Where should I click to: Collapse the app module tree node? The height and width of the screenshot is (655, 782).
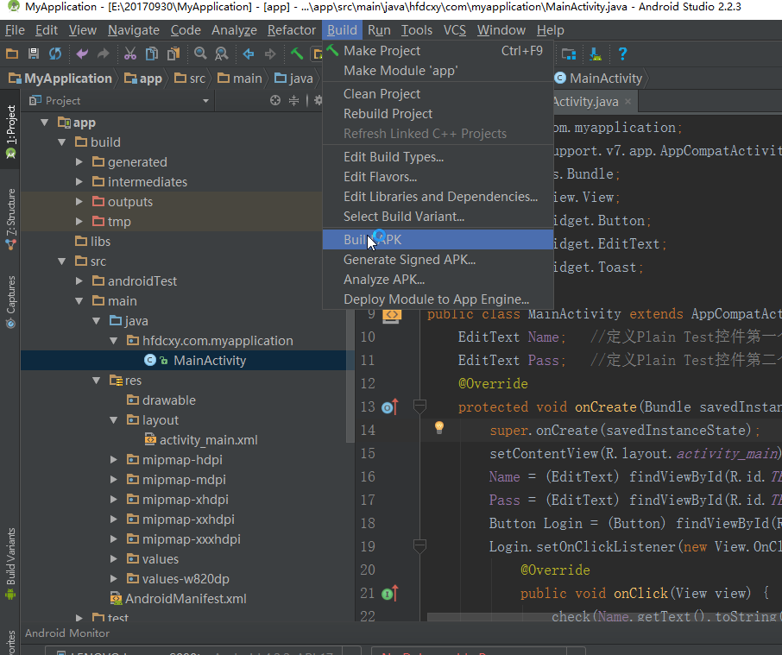click(44, 123)
